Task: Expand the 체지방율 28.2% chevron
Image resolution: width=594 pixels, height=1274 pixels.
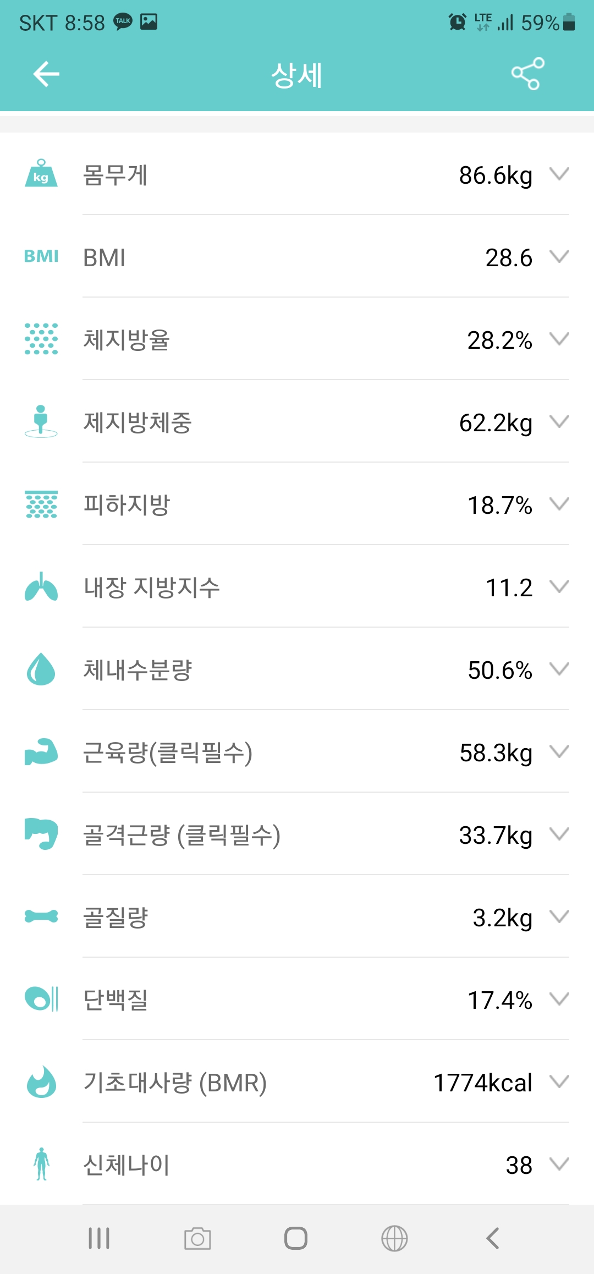Action: (x=559, y=339)
